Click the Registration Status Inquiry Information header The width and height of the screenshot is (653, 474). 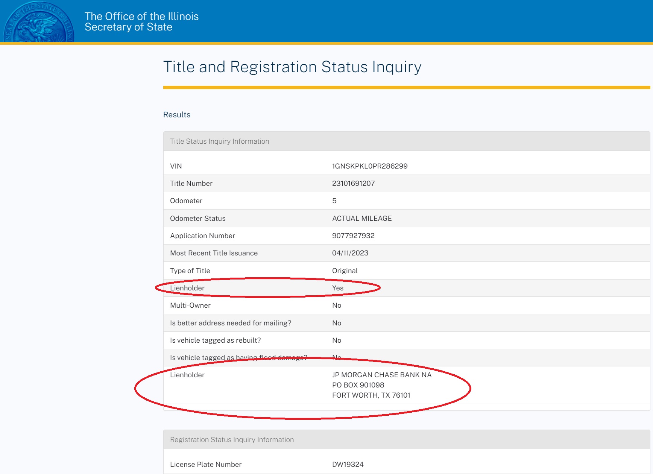pyautogui.click(x=407, y=440)
